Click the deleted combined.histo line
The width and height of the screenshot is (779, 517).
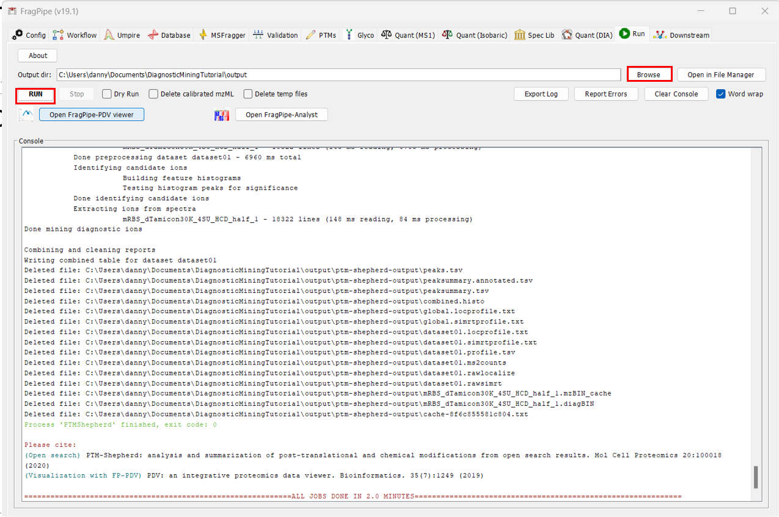click(254, 301)
